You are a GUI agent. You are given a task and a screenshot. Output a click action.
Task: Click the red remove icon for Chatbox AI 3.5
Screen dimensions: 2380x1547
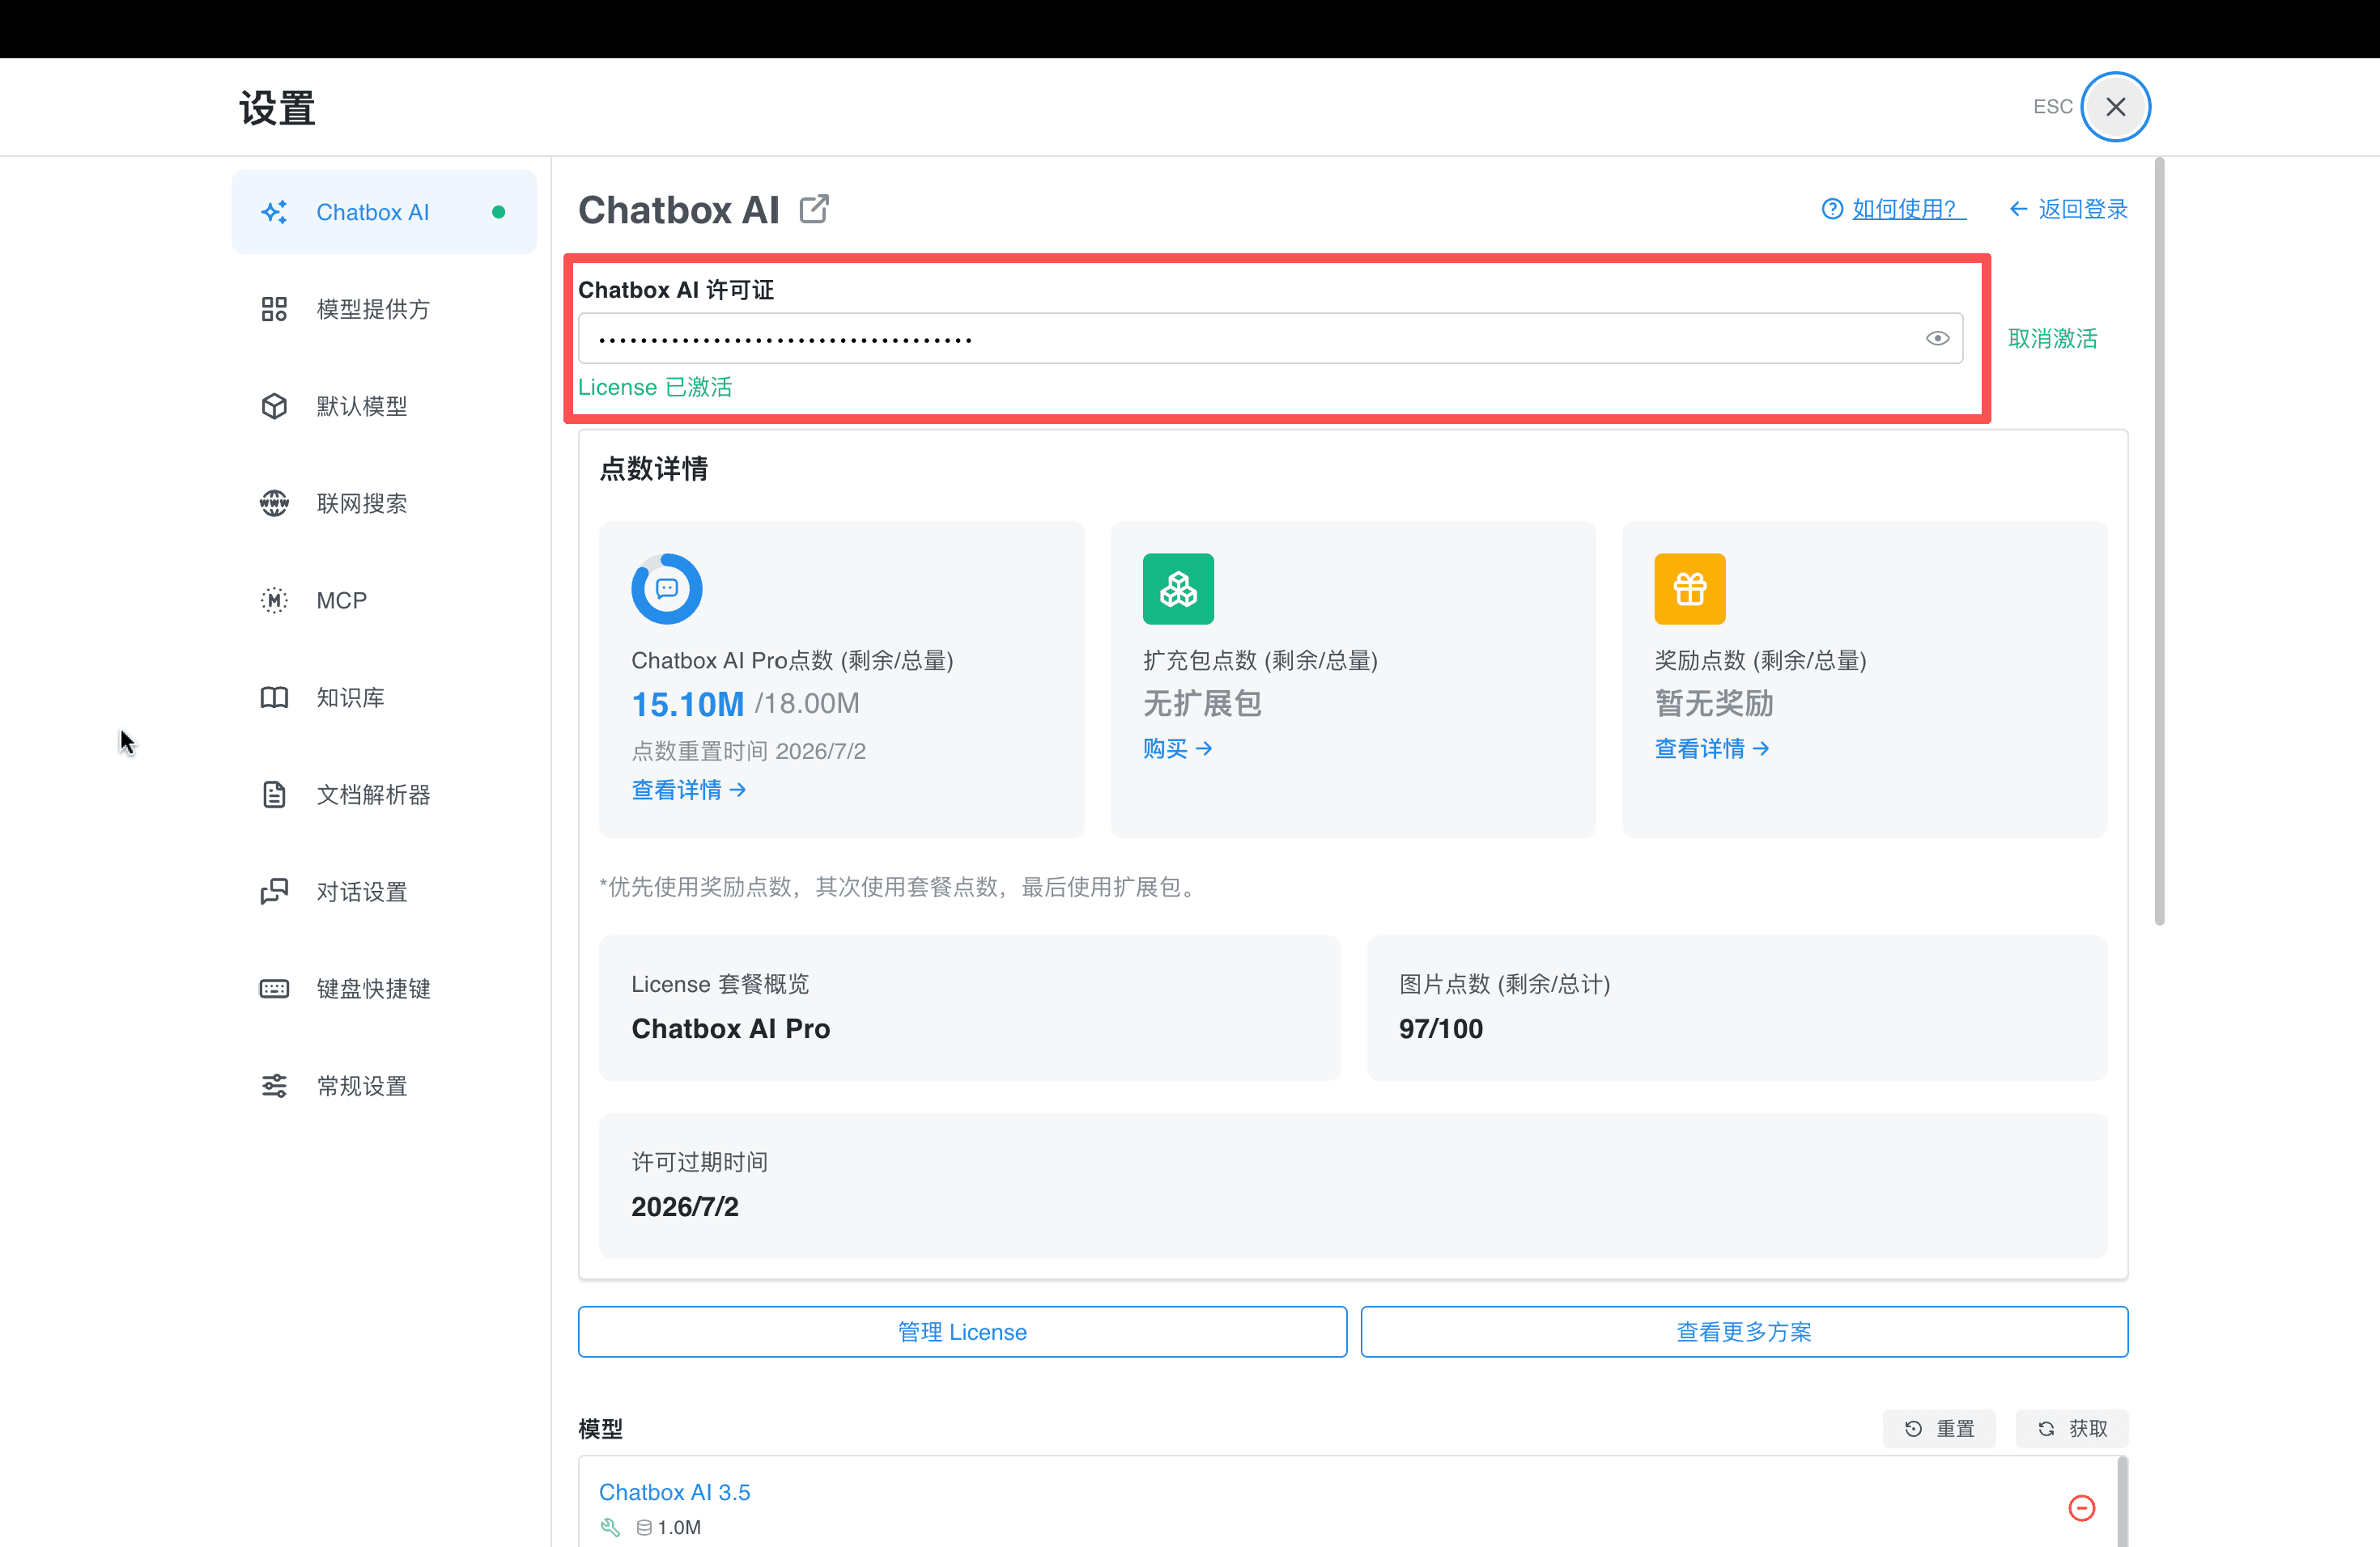[2081, 1508]
